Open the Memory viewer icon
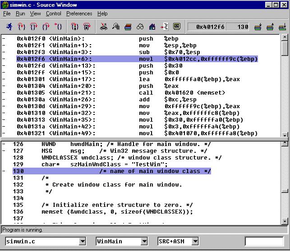290x251 pixels. 116,27
